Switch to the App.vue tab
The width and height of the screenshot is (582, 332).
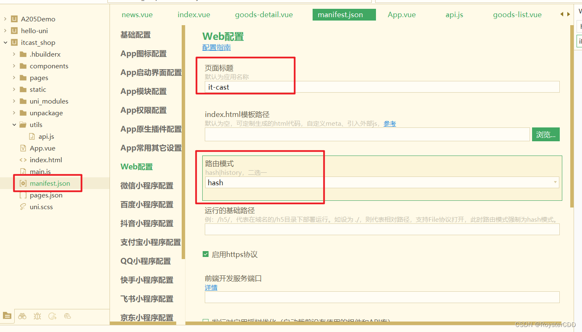point(402,15)
